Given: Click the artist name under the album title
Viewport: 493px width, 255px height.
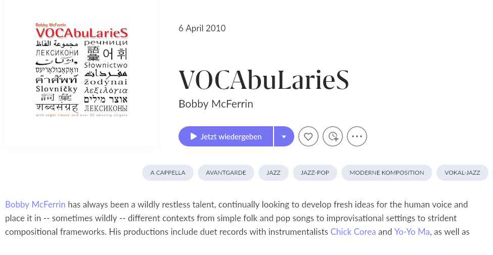Looking at the screenshot, I should pyautogui.click(x=216, y=104).
